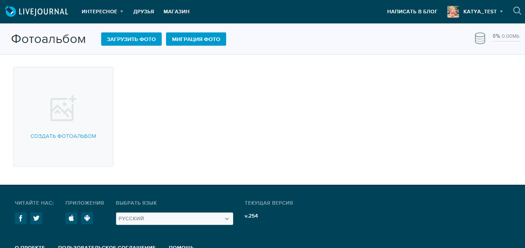
Task: Open the МАГАЗИН menu item
Action: point(176,11)
